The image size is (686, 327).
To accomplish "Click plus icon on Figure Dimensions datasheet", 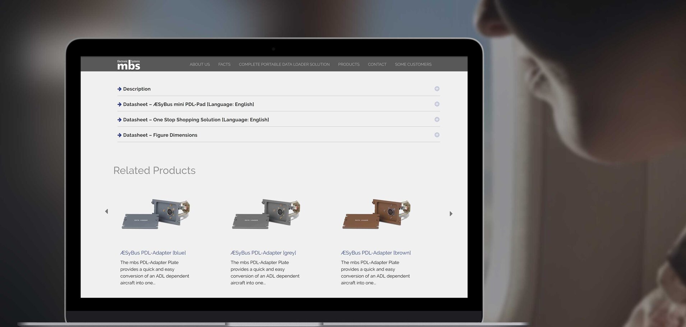I will pos(437,135).
